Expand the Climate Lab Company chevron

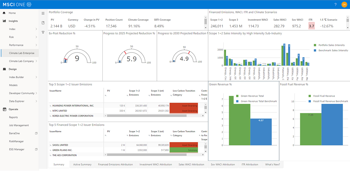(x=36, y=61)
